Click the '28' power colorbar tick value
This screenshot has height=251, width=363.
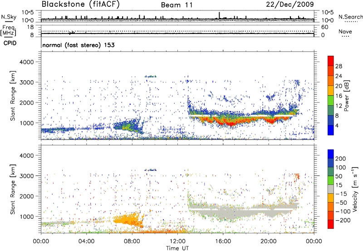click(x=338, y=66)
